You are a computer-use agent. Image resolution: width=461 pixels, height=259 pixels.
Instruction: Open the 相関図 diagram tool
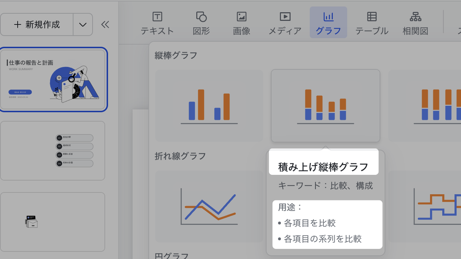(x=415, y=23)
